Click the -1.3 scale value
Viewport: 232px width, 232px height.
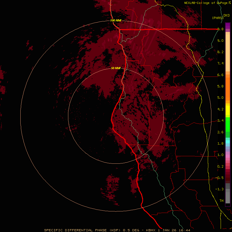click(x=219, y=189)
